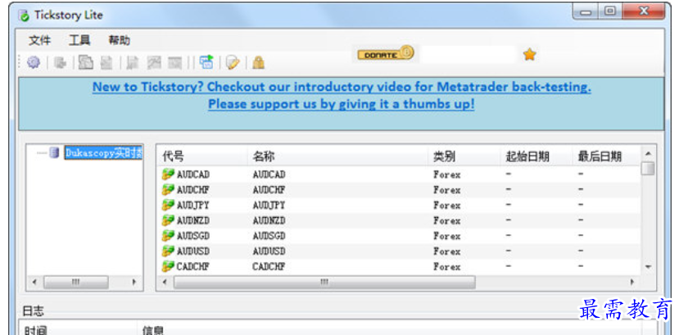The height and width of the screenshot is (335, 679).
Task: Sort by the 类别 column header
Action: [x=464, y=156]
